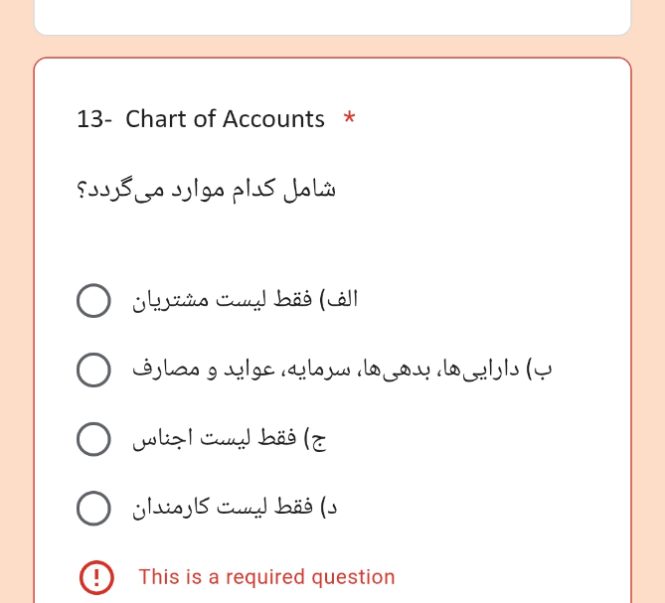Screen dimensions: 665x603
Task: Click the 'Chart of Accounts' question title
Action: tap(225, 118)
